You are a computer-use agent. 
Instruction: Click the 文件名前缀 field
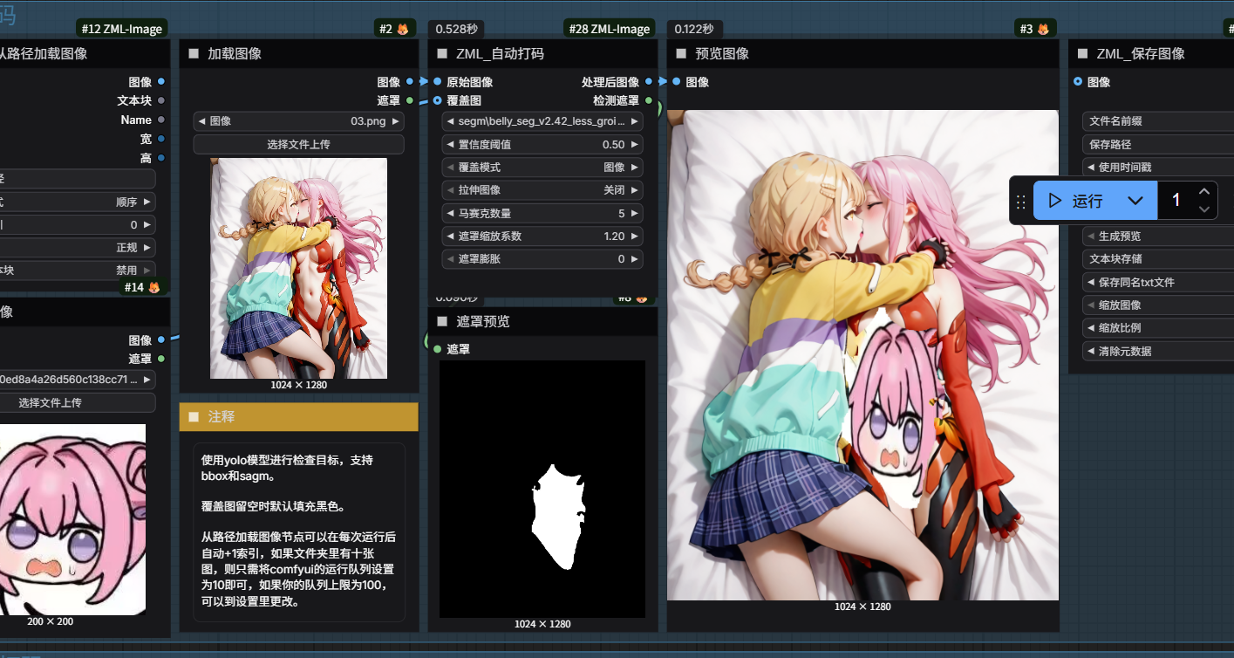tap(1158, 121)
